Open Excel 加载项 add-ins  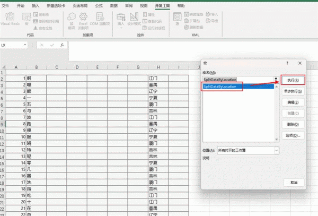[84, 21]
